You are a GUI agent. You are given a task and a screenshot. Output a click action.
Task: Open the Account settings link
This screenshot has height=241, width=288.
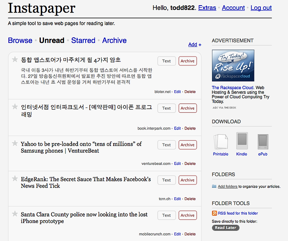[x=233, y=8]
